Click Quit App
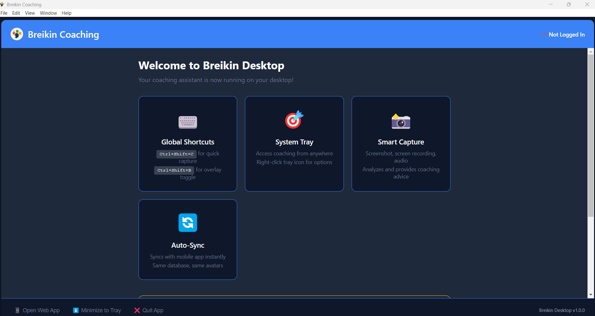595x316 pixels. point(153,310)
